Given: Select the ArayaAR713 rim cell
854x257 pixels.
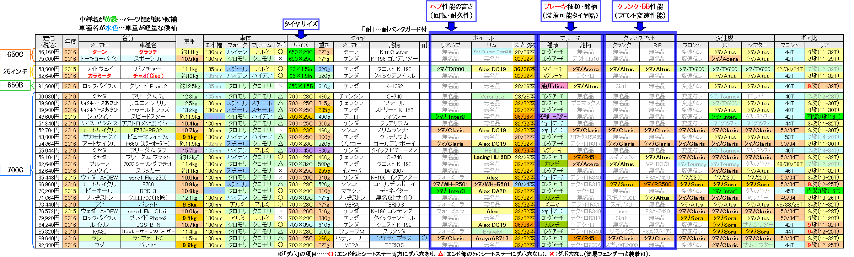Looking at the screenshot, I should tap(492, 238).
